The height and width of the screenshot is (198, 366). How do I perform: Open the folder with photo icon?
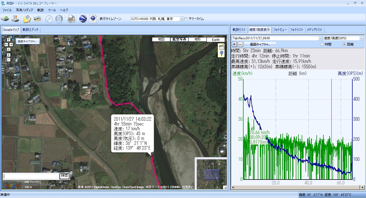coord(27,19)
